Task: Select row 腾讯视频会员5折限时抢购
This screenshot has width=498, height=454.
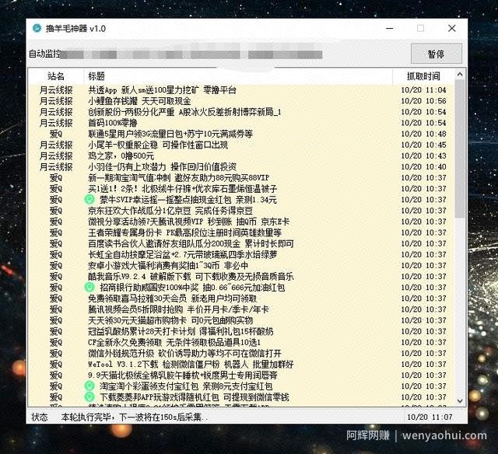Action: (241, 309)
